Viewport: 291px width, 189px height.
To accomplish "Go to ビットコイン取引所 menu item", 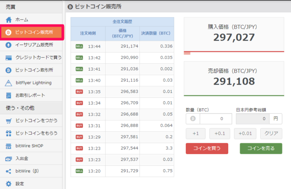I will pyautogui.click(x=31, y=70).
